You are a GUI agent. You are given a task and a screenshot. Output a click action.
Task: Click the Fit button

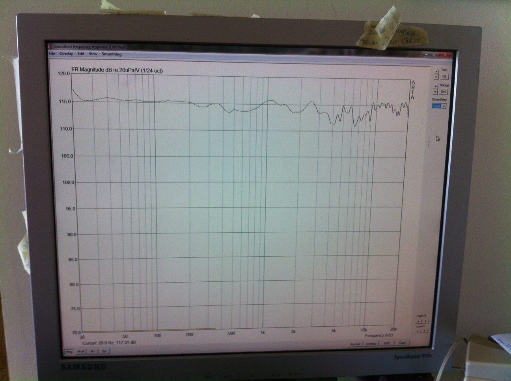tap(444, 77)
